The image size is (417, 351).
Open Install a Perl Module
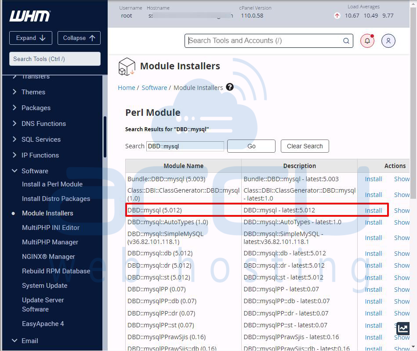click(x=52, y=184)
